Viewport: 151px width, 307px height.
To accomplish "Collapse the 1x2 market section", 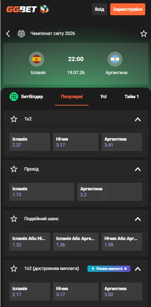I will coord(138,119).
